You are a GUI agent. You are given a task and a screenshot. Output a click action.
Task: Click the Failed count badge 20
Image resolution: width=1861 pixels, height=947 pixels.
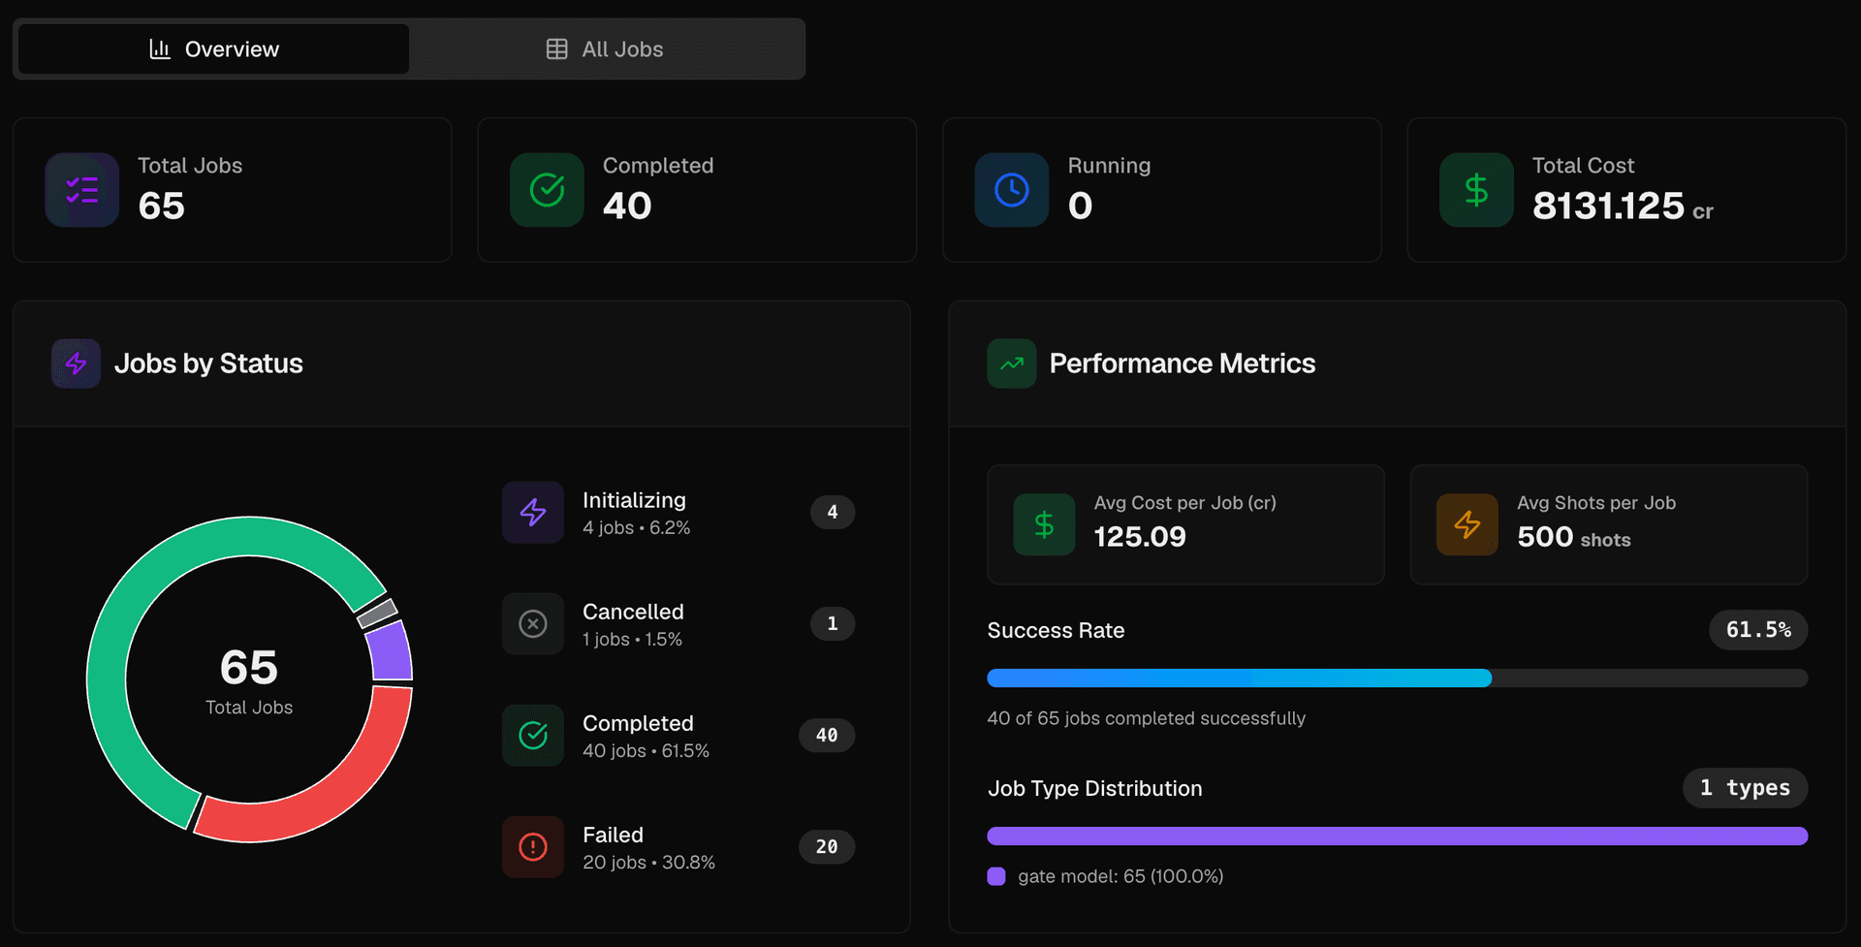point(827,846)
